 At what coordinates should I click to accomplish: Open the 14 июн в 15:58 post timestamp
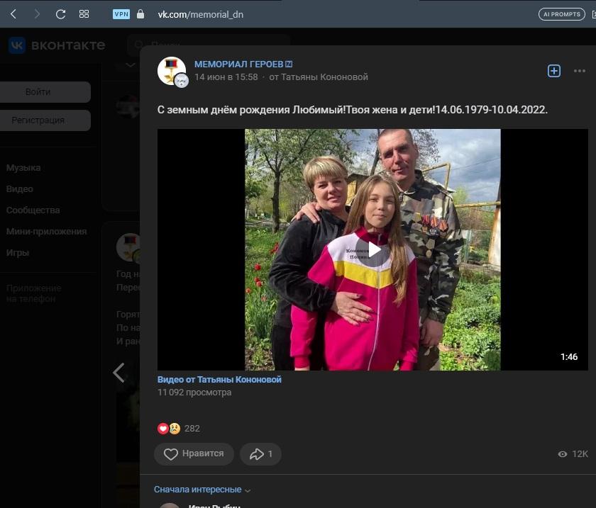point(226,77)
